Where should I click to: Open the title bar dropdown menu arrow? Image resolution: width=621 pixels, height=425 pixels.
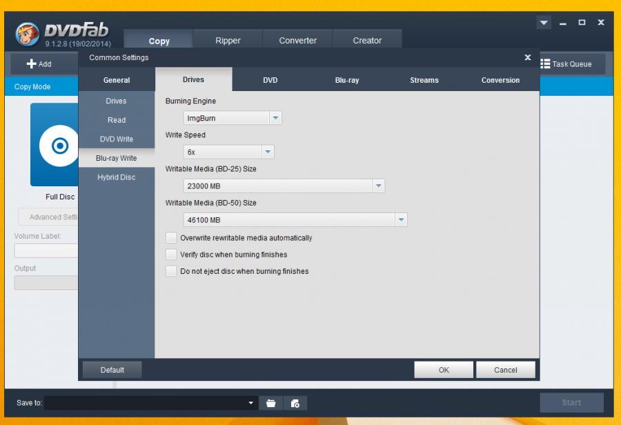(x=544, y=23)
